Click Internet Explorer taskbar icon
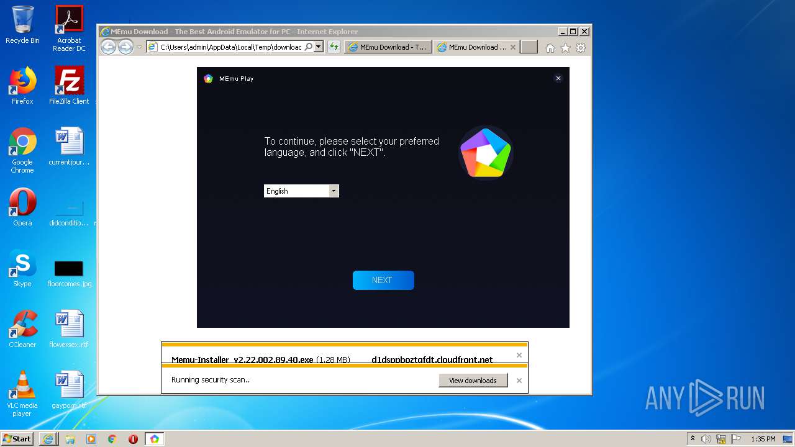The height and width of the screenshot is (447, 795). click(48, 439)
